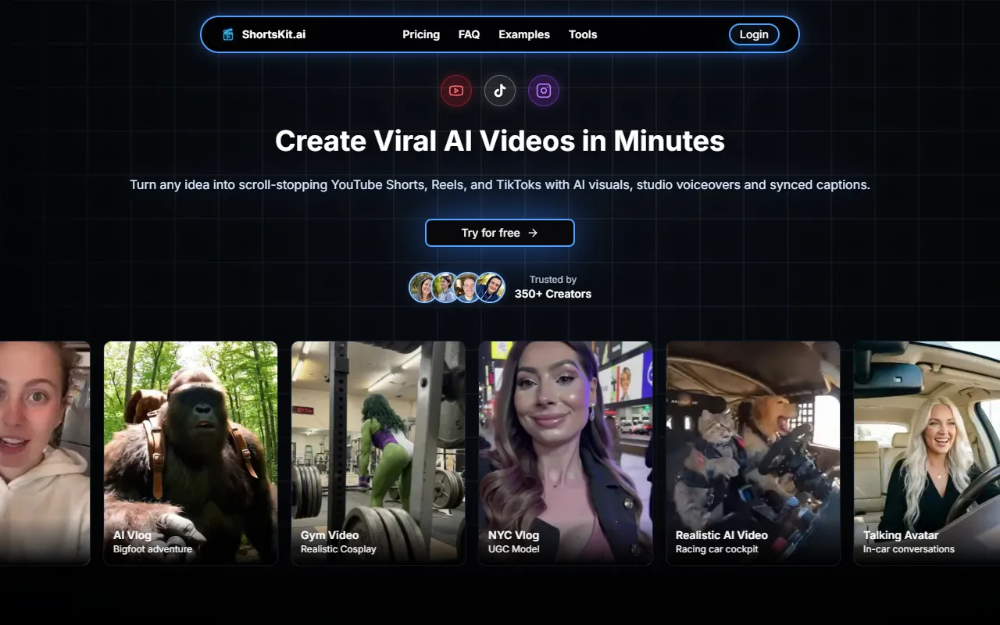Click the 'Bigfoot adventure' caption
1000x625 pixels.
[x=152, y=549]
